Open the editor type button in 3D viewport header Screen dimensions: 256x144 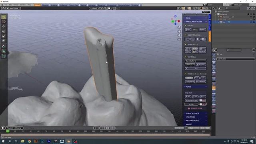coord(3,8)
